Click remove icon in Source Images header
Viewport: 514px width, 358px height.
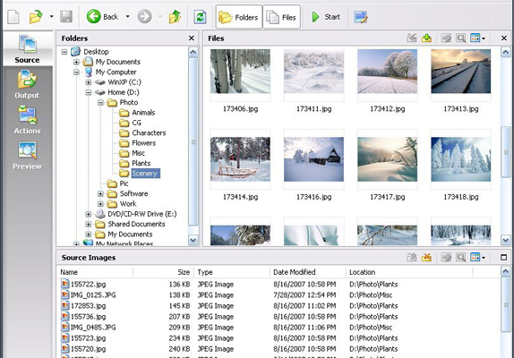click(x=426, y=257)
